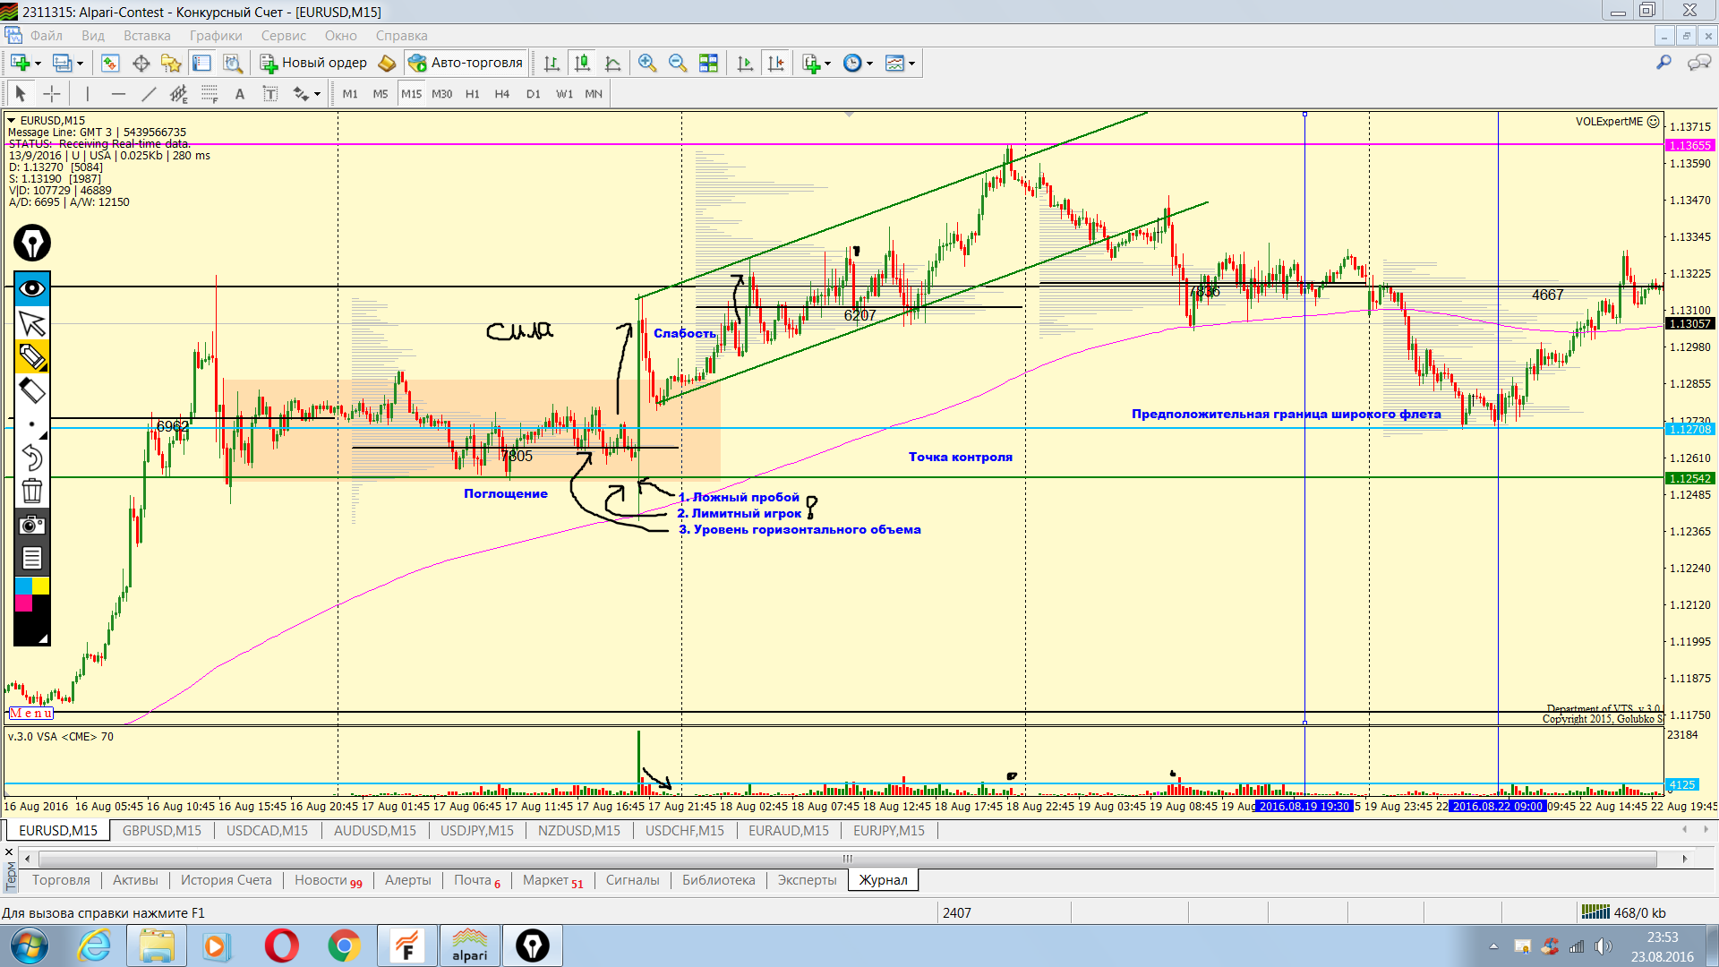
Task: Toggle the Авто-торговля button
Action: [x=466, y=63]
